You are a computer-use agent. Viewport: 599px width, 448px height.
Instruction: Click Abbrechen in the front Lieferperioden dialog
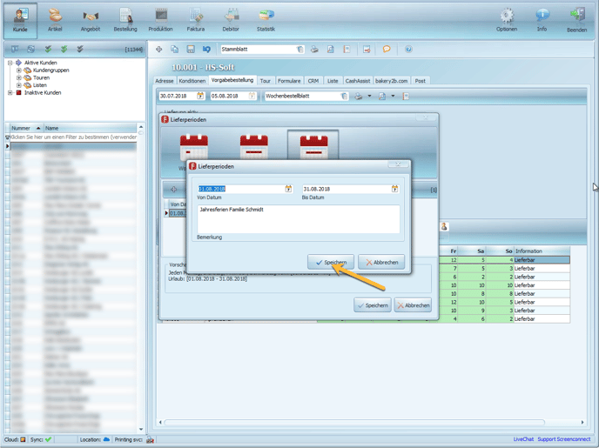tap(381, 262)
